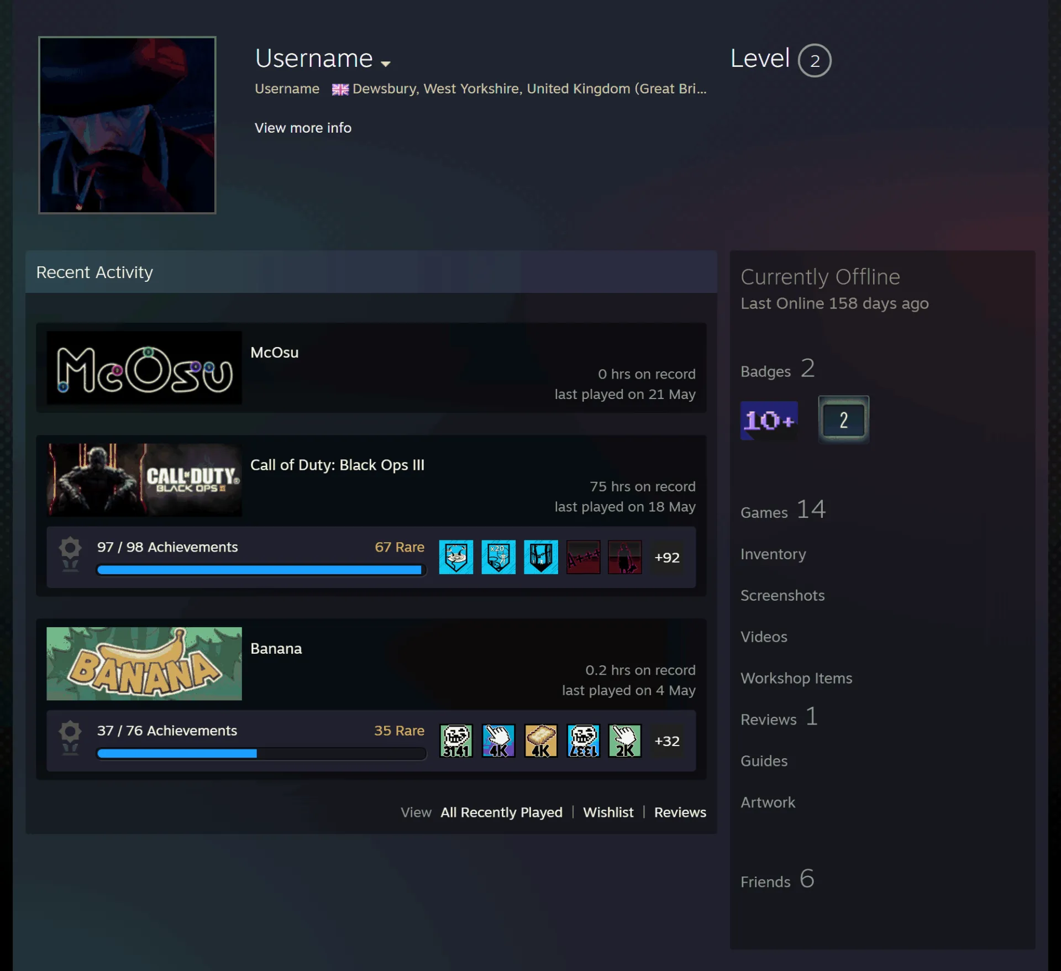Click the profile avatar image
The width and height of the screenshot is (1061, 971).
127,125
